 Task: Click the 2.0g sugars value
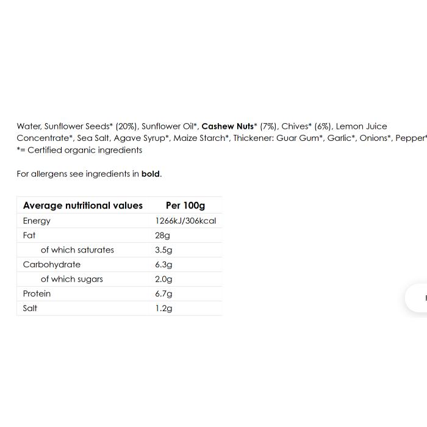(x=163, y=279)
